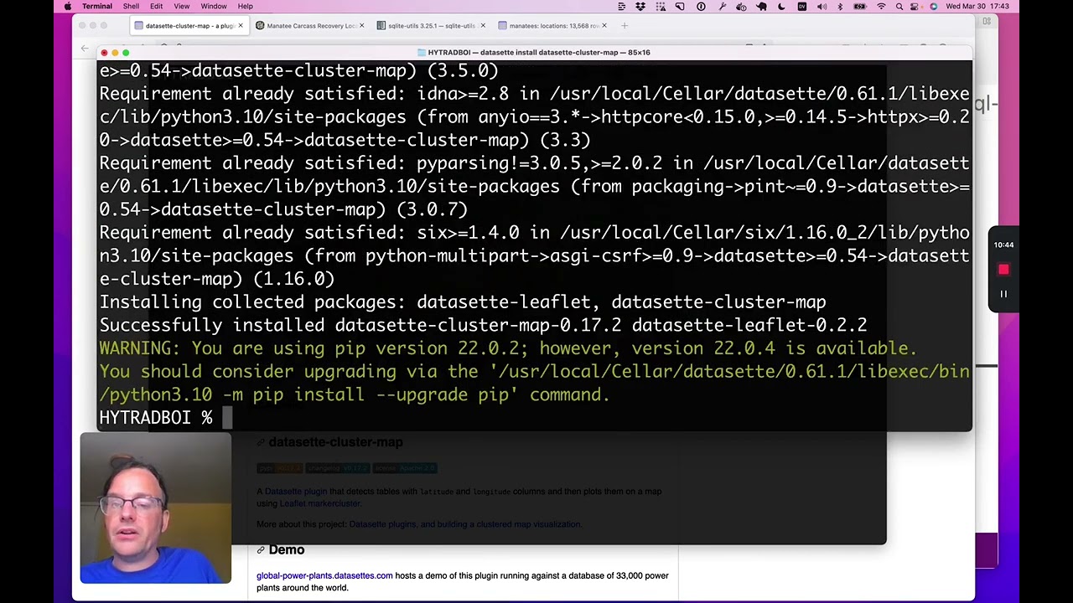Click the terminal prompt cursor
The height and width of the screenshot is (603, 1073).
(226, 417)
